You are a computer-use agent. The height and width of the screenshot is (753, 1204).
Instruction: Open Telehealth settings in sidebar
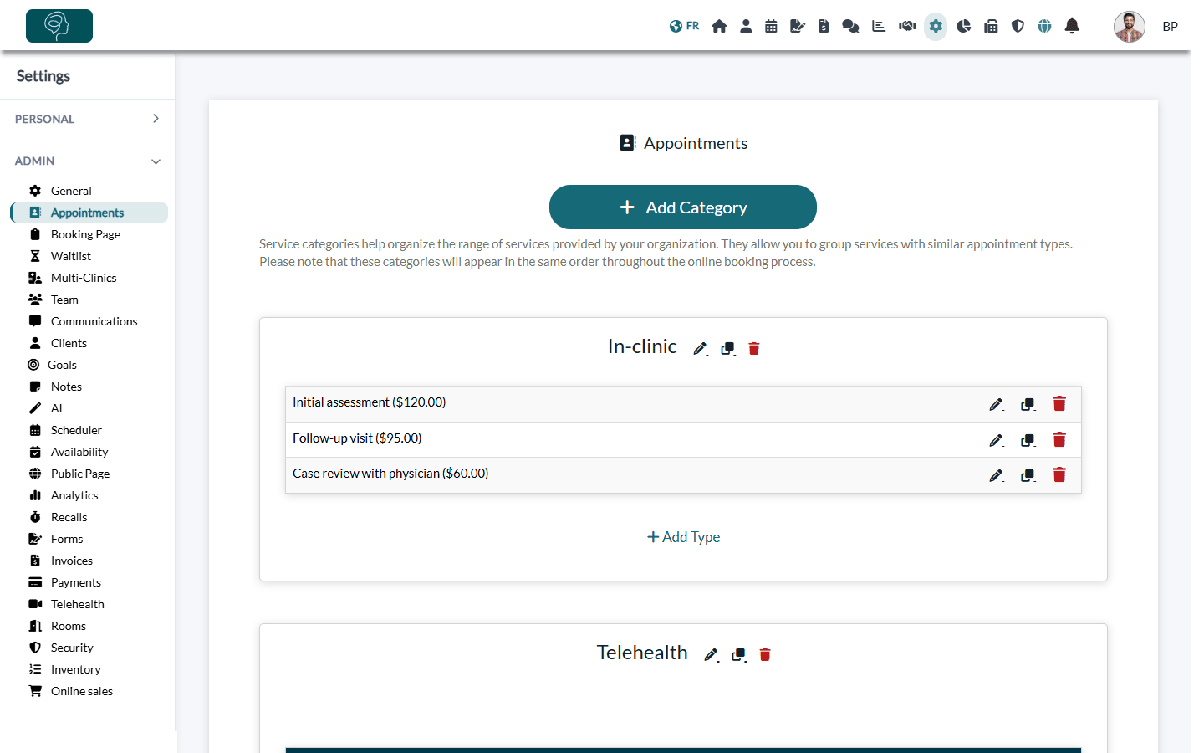78,604
